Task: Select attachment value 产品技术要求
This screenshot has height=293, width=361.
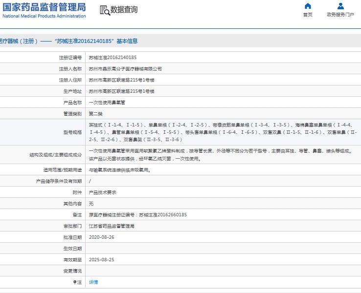Action: click(102, 192)
